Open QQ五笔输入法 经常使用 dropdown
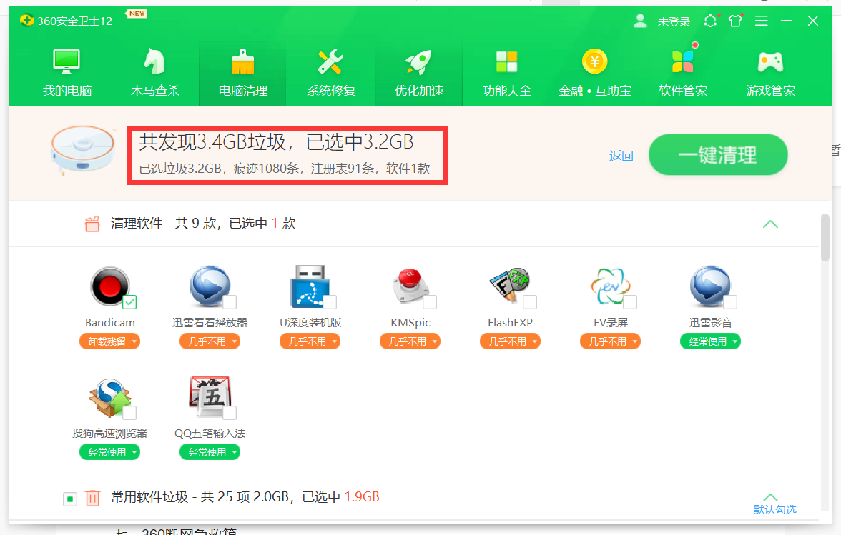This screenshot has height=535, width=841. (x=210, y=452)
